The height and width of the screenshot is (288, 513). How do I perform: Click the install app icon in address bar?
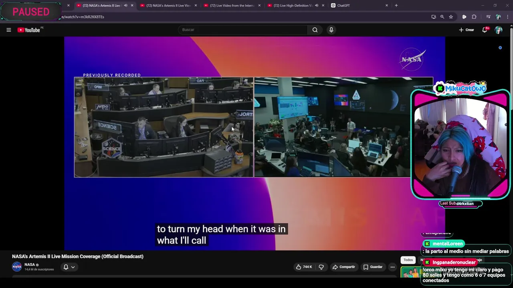(x=433, y=17)
